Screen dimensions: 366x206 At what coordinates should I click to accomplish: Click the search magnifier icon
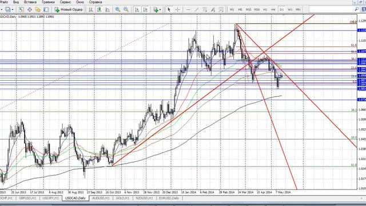(357, 9)
